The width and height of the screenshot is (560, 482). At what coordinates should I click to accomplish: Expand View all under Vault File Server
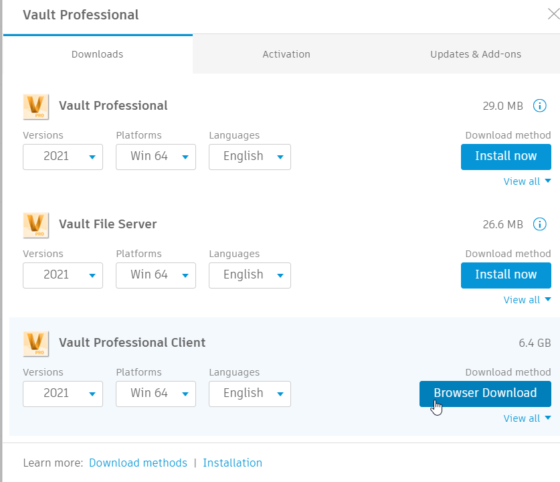coord(527,300)
